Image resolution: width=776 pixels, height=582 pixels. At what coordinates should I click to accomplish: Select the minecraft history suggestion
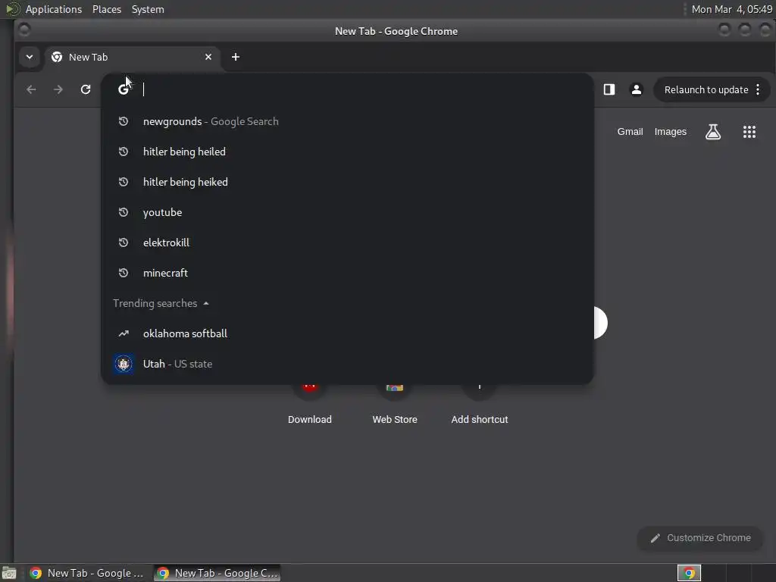point(347,273)
